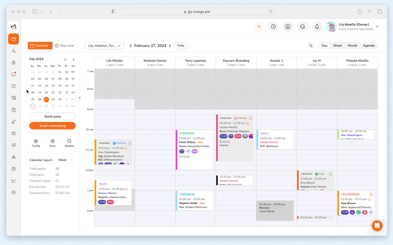The height and width of the screenshot is (245, 393).
Task: Show the Safari sidebar
Action: (x=35, y=11)
